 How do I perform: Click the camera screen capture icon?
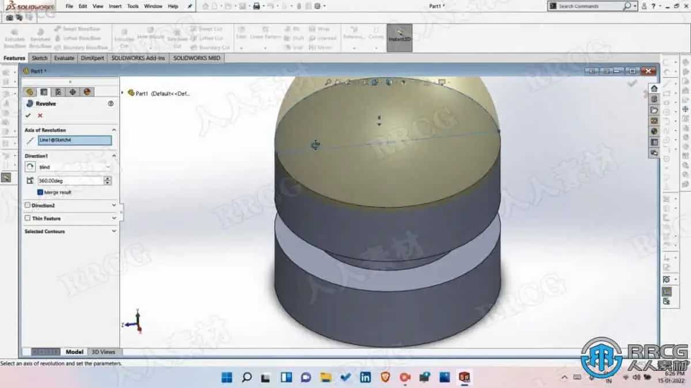(9, 17)
